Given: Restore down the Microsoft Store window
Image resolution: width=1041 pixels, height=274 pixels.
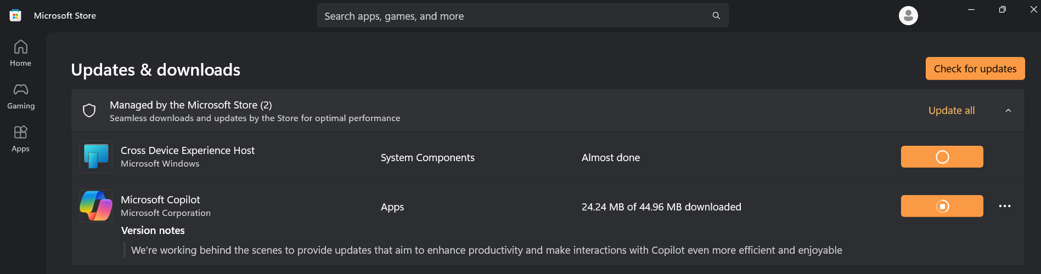Looking at the screenshot, I should click(x=1003, y=9).
